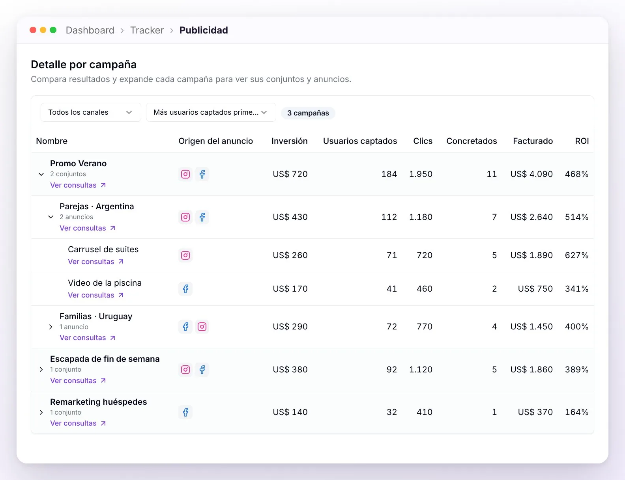
Task: Expand the Familias · Uruguay ad set
Action: [x=51, y=327]
